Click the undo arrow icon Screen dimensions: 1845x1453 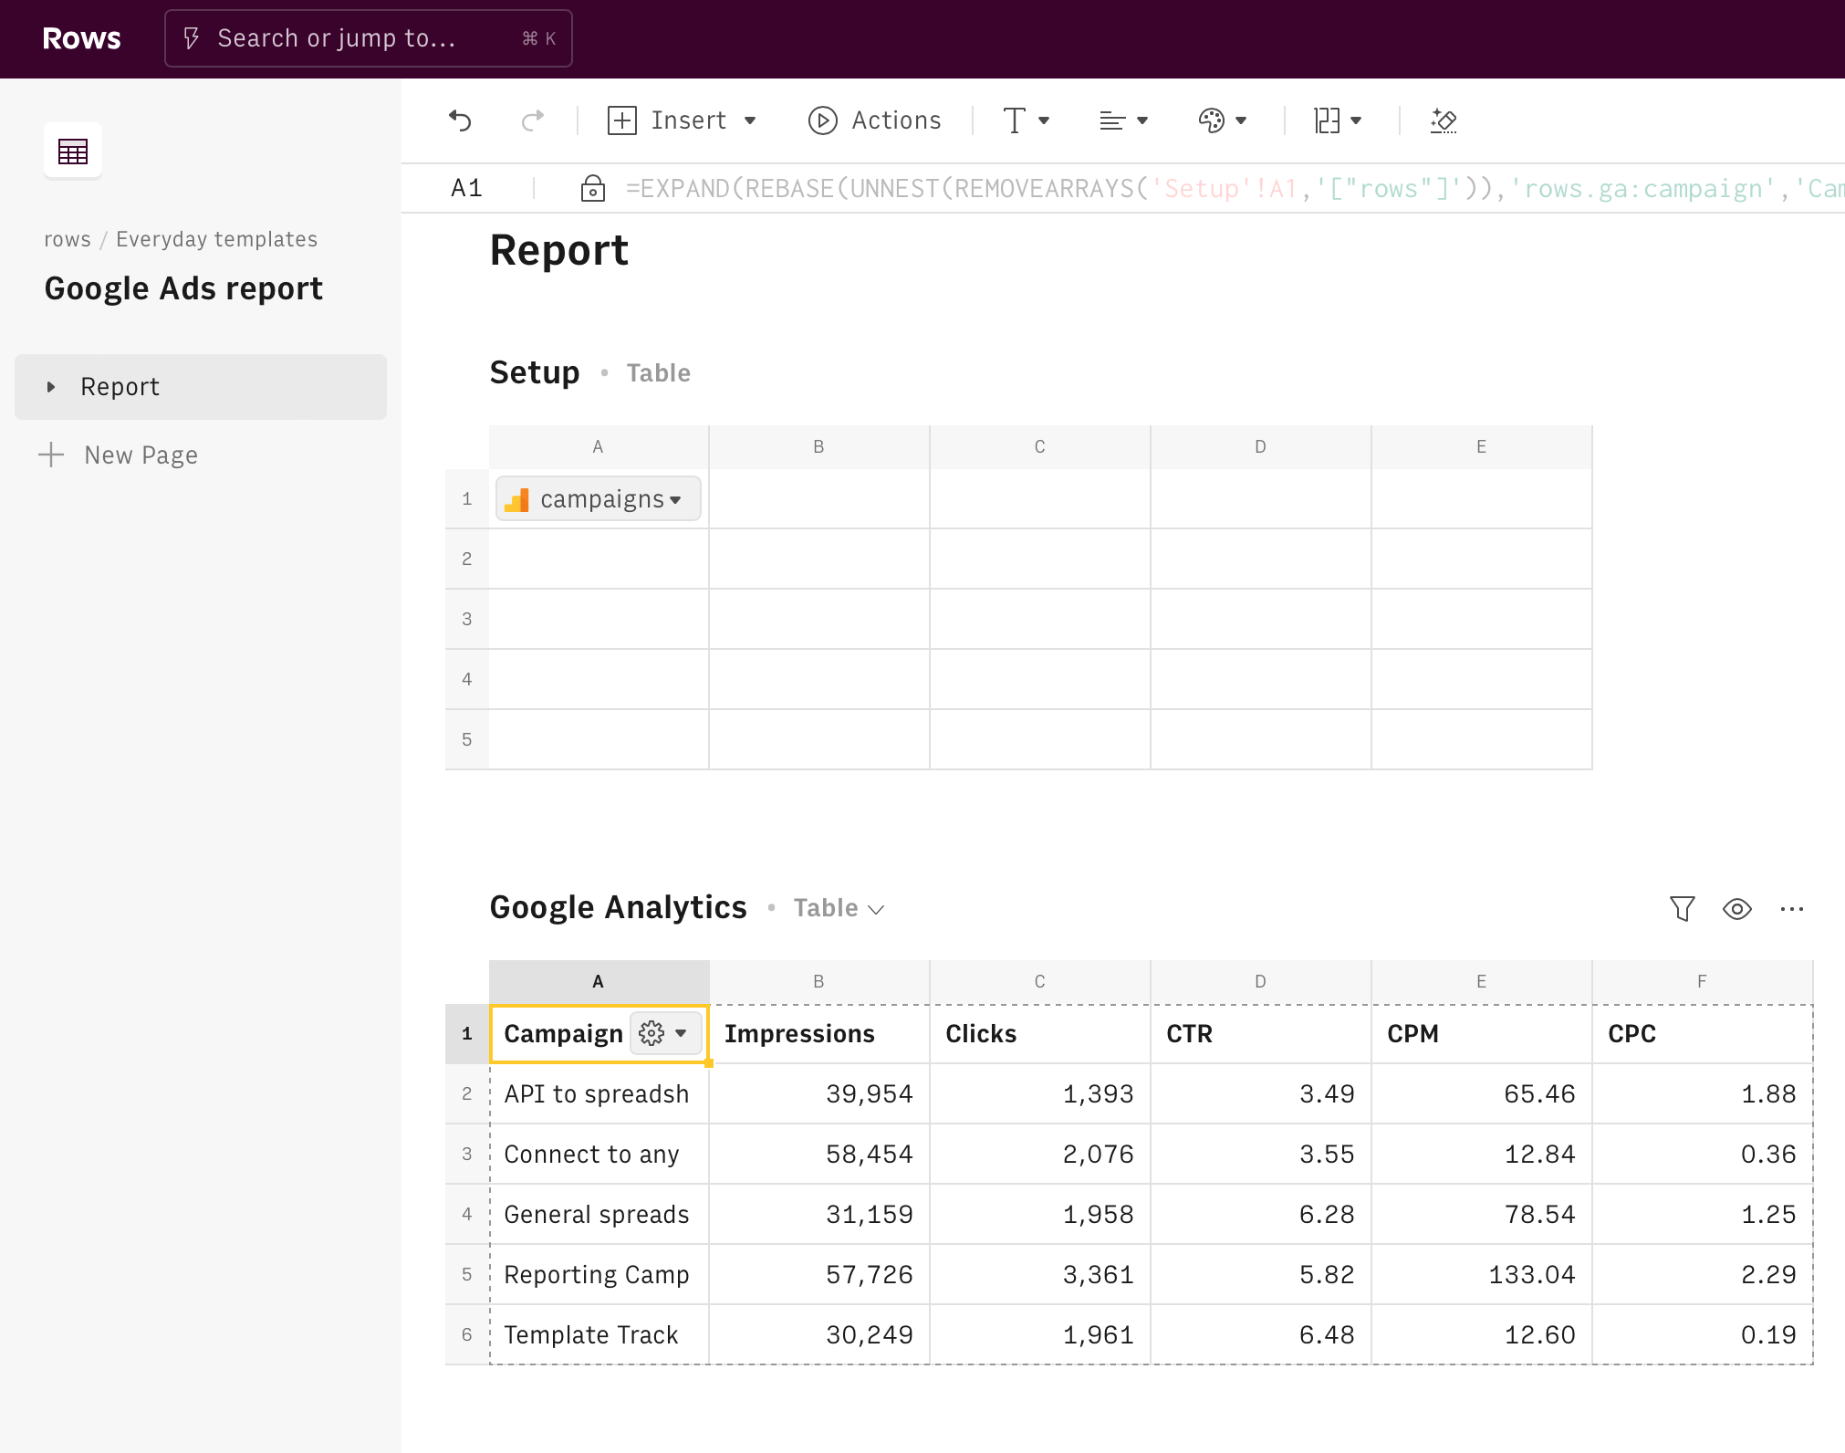(461, 120)
